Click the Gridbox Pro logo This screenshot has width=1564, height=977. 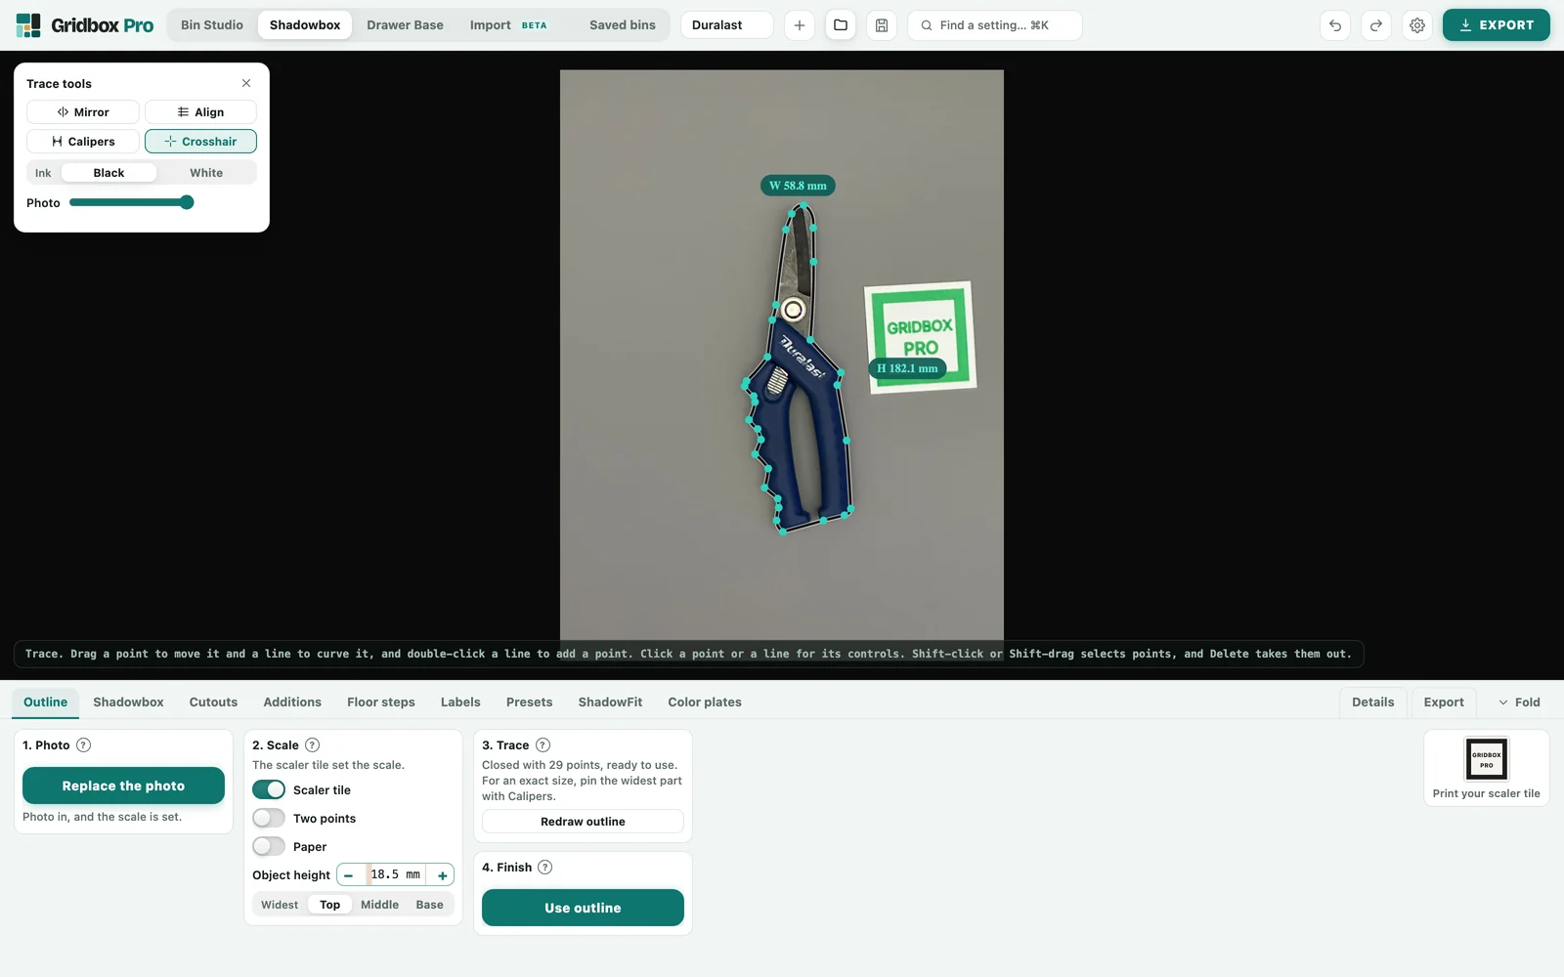(x=85, y=25)
